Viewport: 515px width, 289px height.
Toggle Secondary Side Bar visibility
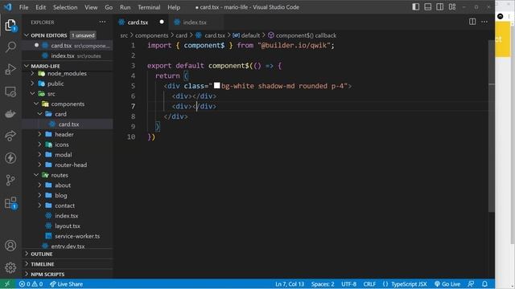tap(440, 7)
